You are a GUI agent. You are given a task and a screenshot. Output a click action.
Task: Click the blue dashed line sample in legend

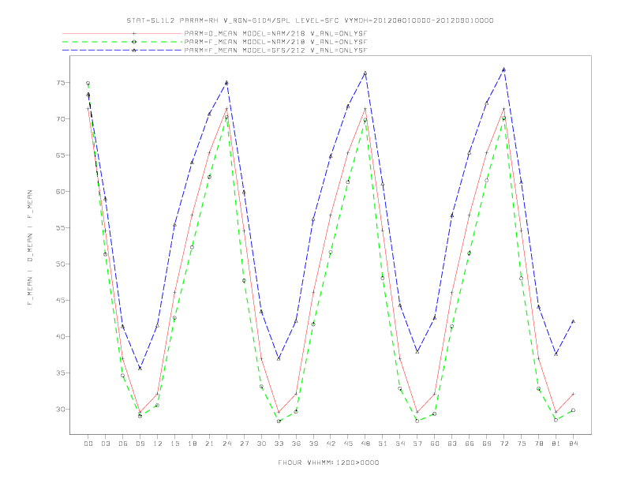click(x=122, y=51)
